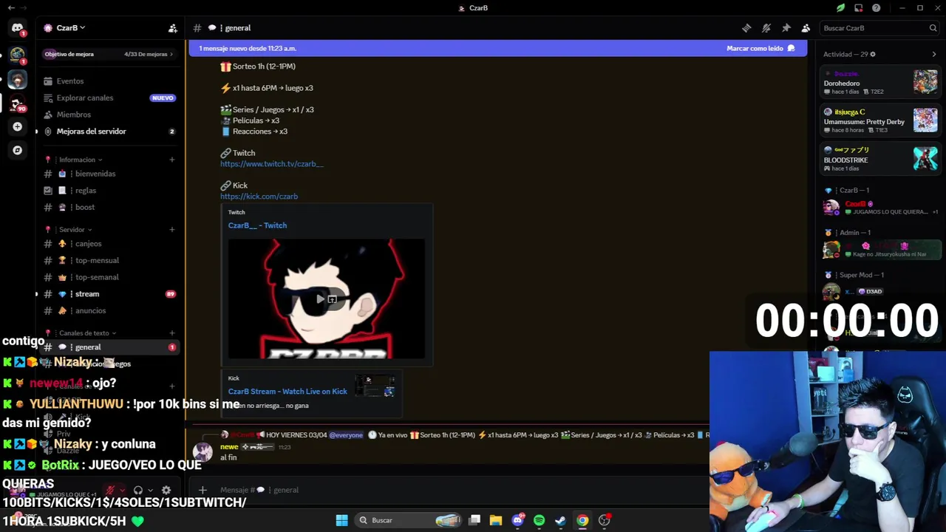Open Eventos in the sidebar

(109, 81)
